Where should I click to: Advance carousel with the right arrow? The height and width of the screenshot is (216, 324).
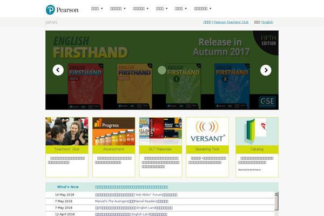pos(266,70)
